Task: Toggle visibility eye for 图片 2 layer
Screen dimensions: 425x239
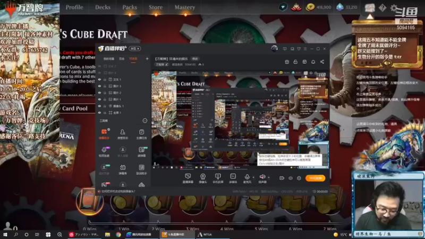Action: (99, 92)
